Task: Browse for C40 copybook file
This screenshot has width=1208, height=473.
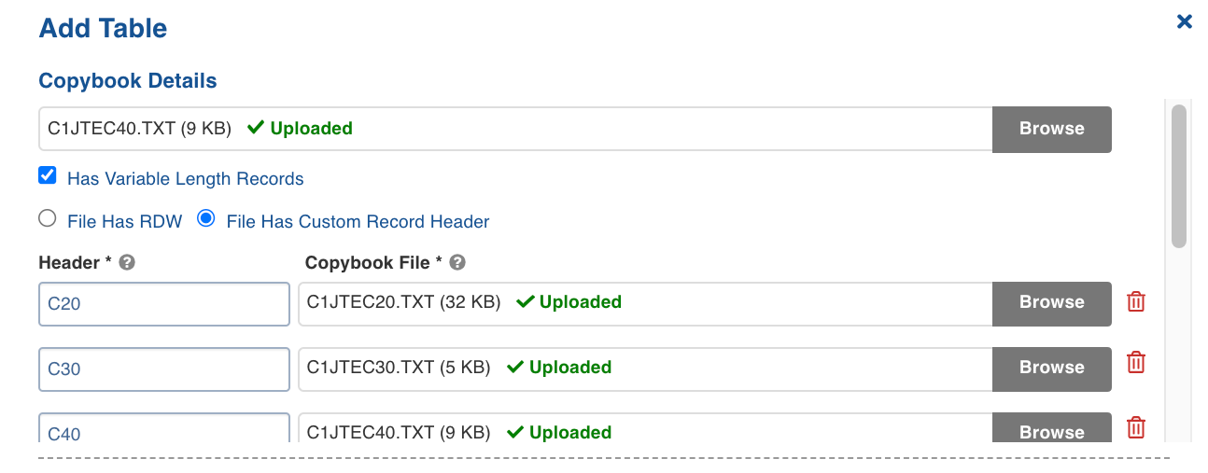Action: 1051,431
